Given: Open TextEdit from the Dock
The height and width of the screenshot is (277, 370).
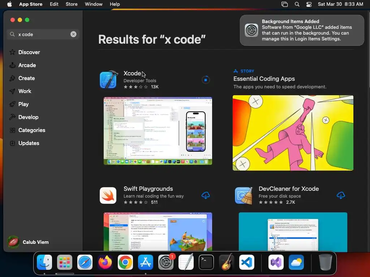Looking at the screenshot, I should coord(186,262).
